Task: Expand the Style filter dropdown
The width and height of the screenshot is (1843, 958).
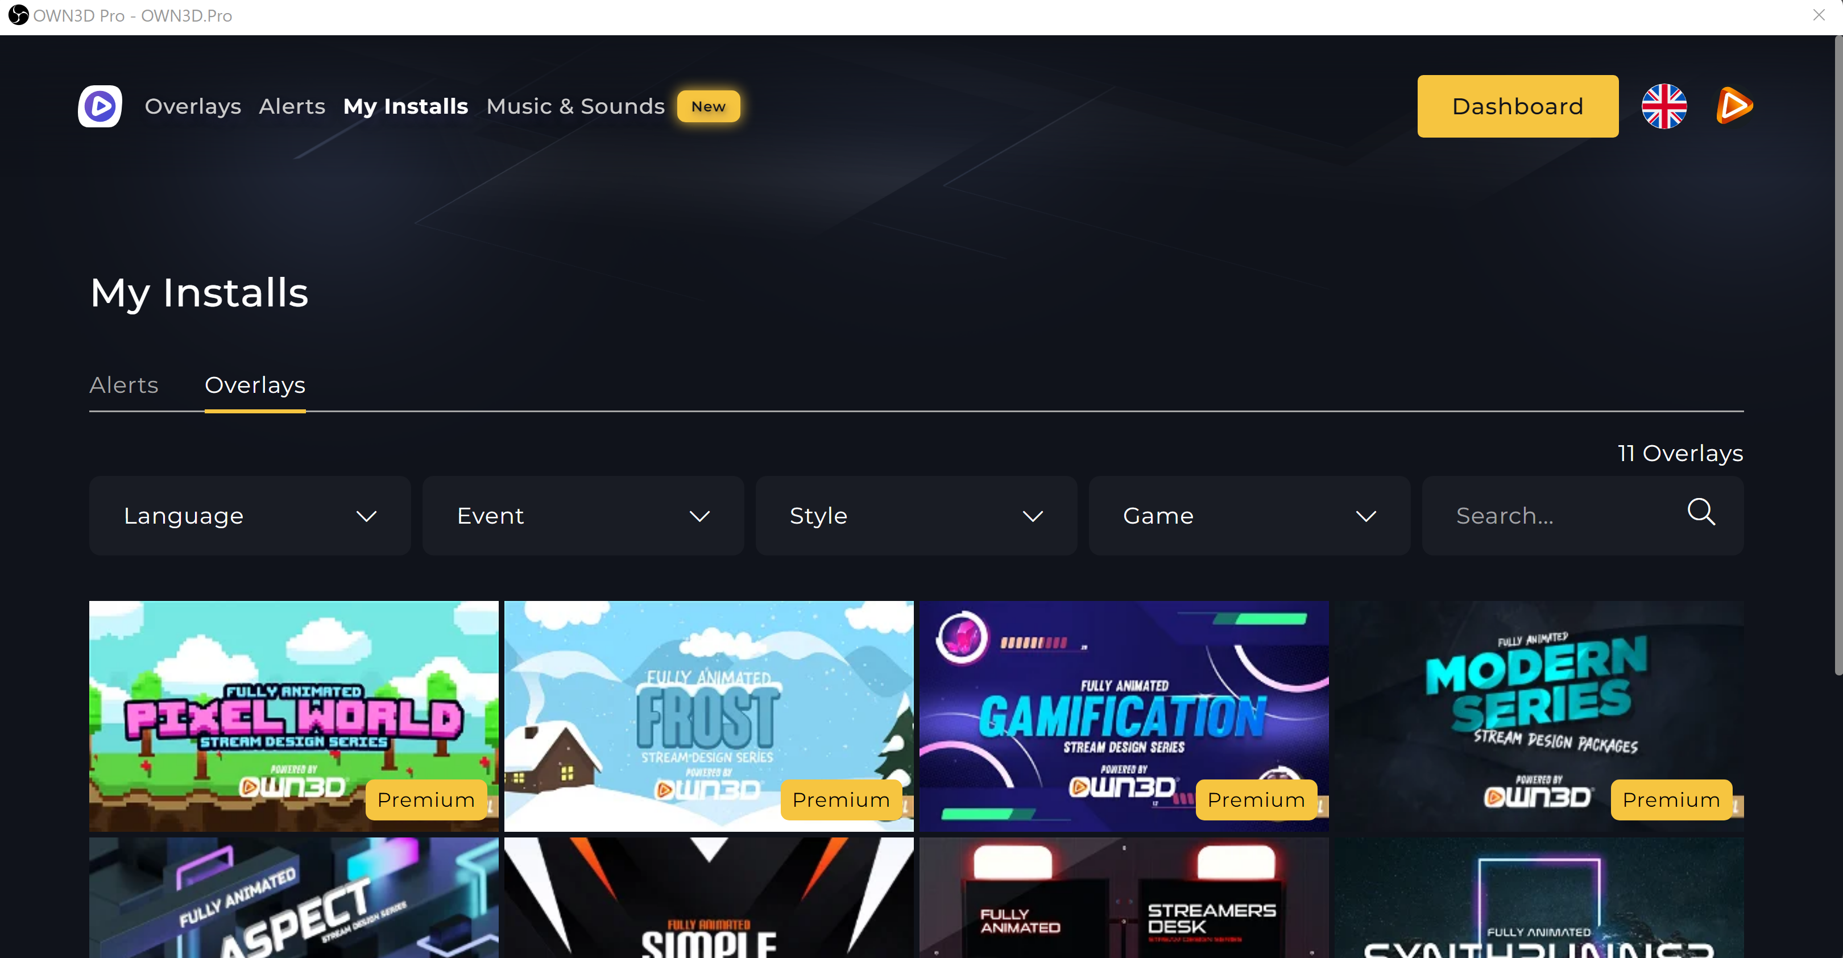Action: (916, 516)
